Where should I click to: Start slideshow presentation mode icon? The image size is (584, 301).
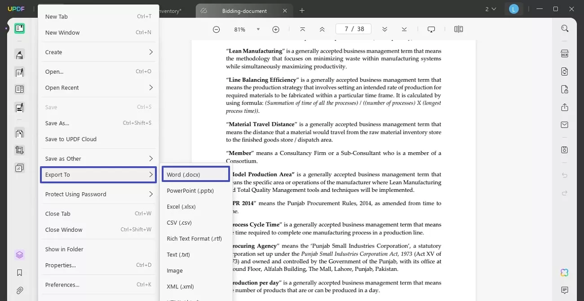[x=431, y=29]
